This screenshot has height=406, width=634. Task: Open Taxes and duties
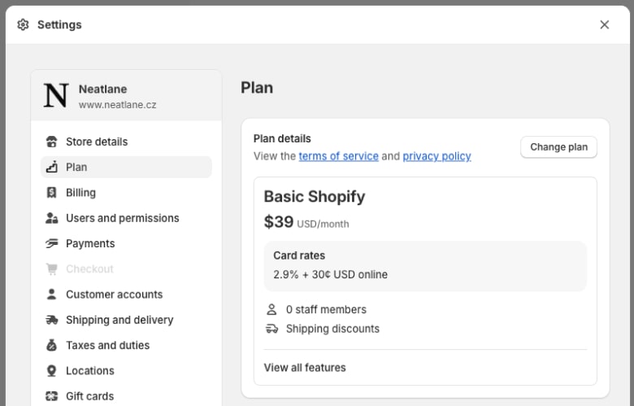tap(126, 345)
